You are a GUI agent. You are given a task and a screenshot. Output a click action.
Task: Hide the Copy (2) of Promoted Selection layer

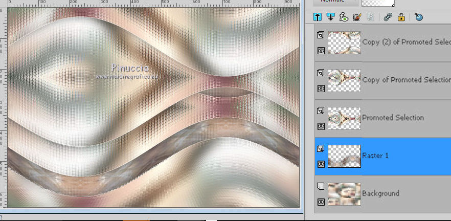(x=321, y=51)
